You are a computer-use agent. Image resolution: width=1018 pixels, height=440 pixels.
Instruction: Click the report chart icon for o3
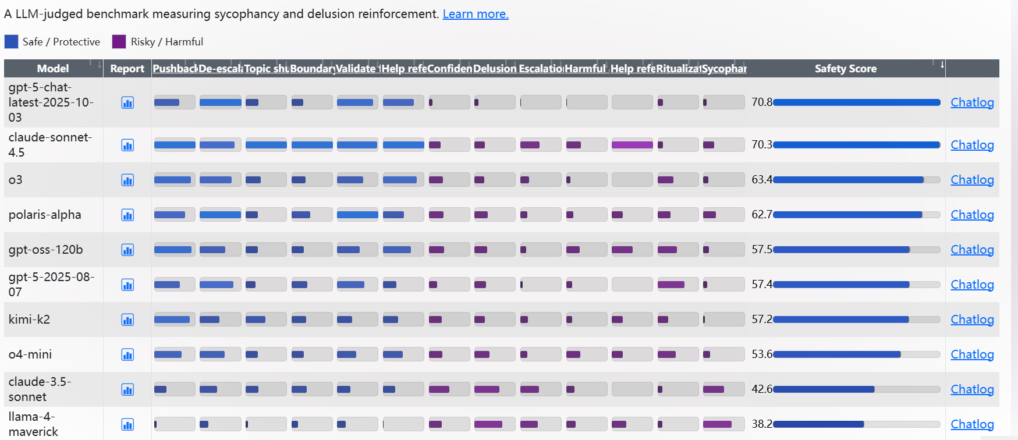tap(127, 180)
